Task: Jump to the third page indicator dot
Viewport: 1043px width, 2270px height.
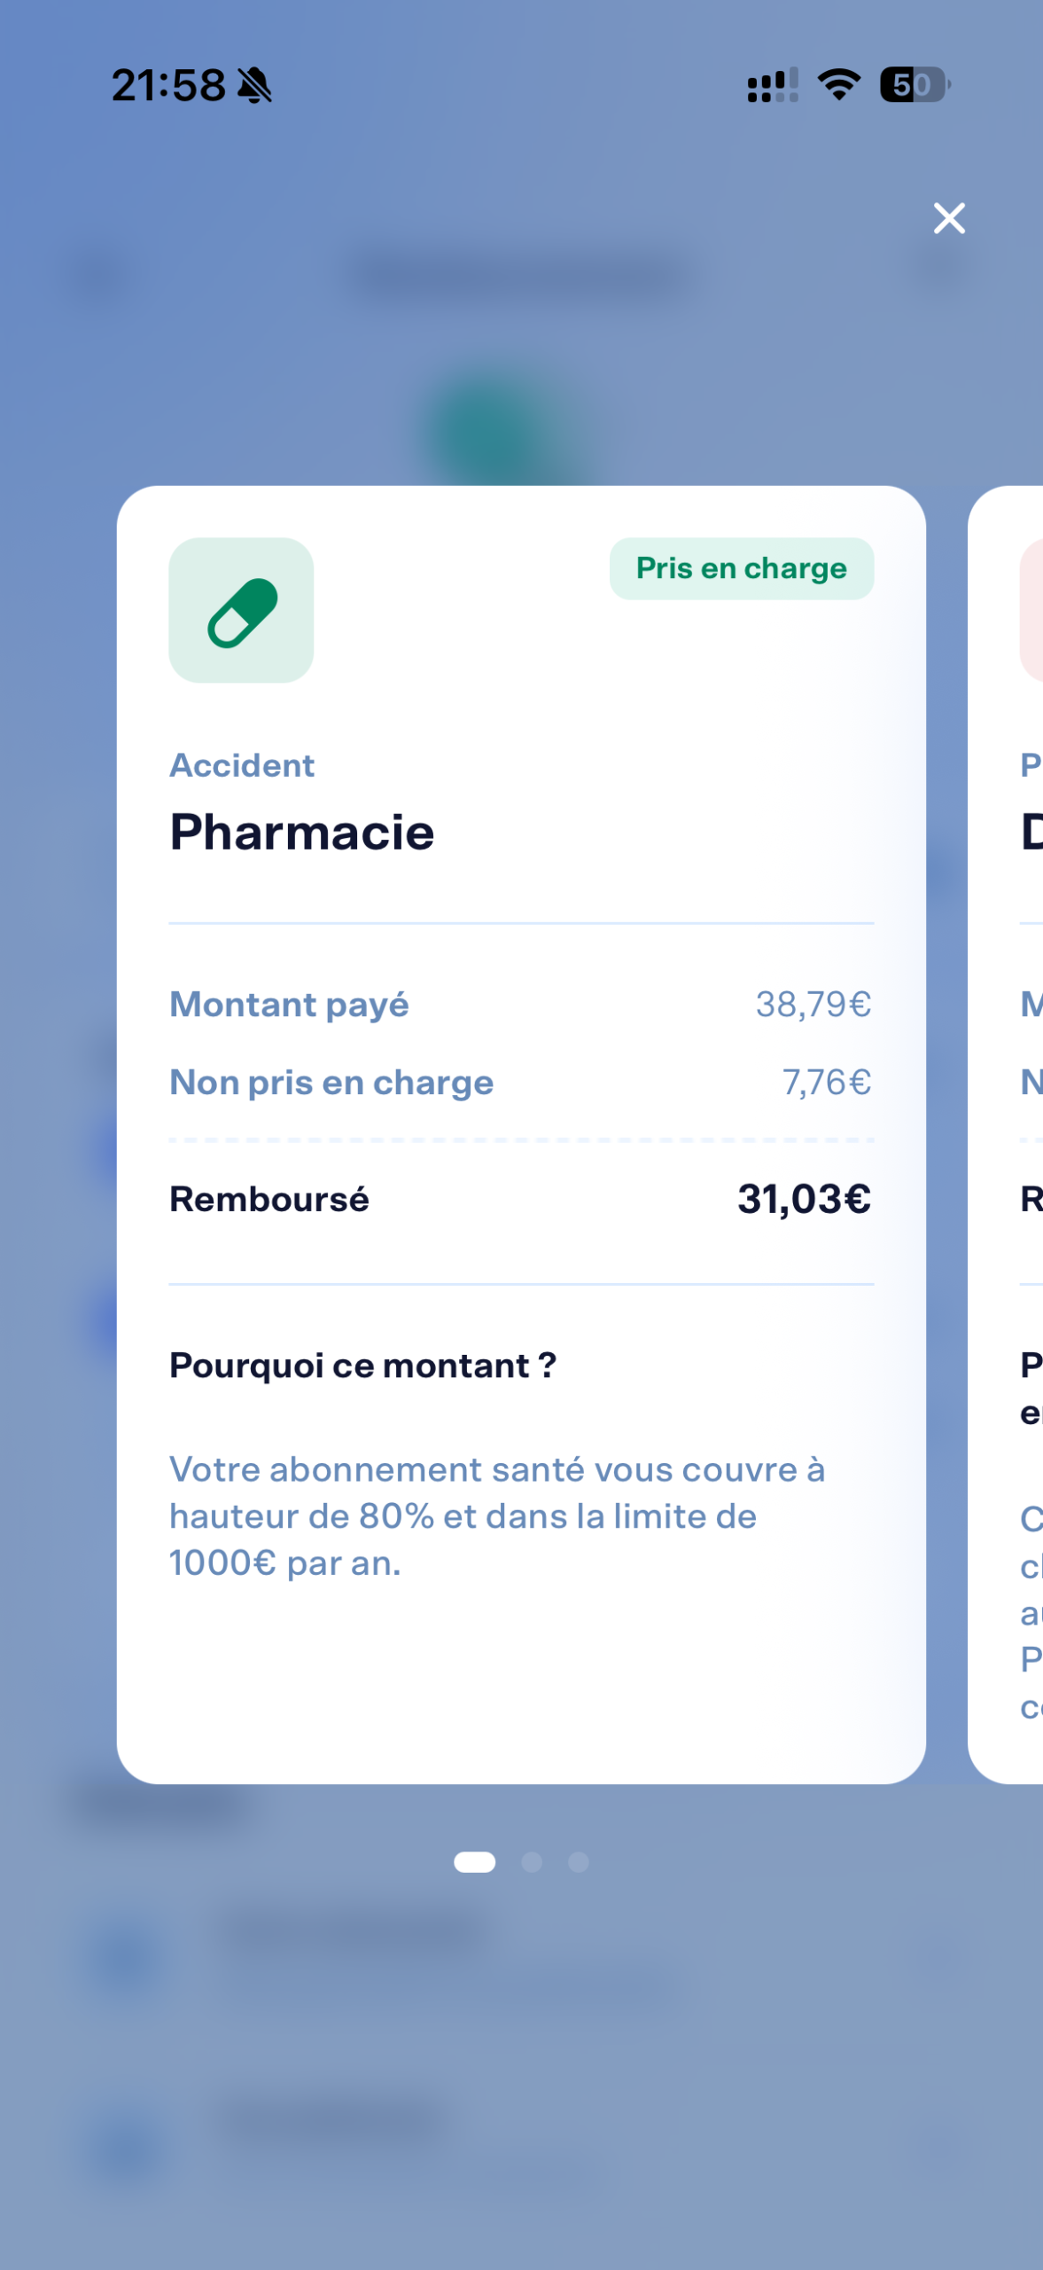Action: (x=579, y=1862)
